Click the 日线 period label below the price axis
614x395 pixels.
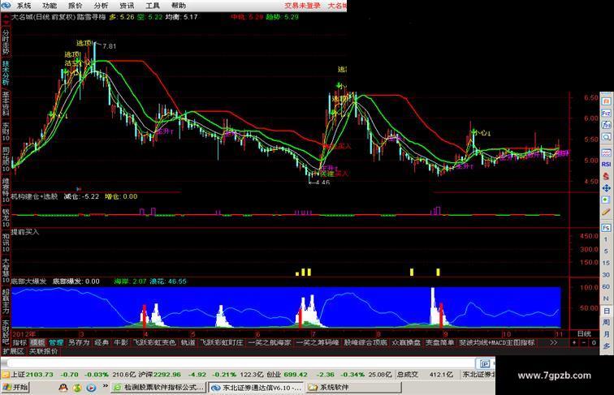pos(584,333)
